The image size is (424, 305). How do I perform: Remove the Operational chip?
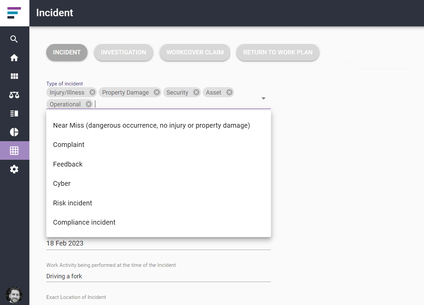89,104
